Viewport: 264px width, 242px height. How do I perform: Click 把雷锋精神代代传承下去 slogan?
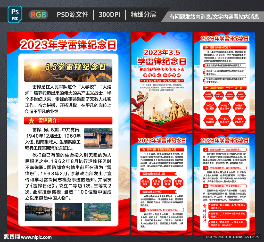pyautogui.click(x=162, y=69)
